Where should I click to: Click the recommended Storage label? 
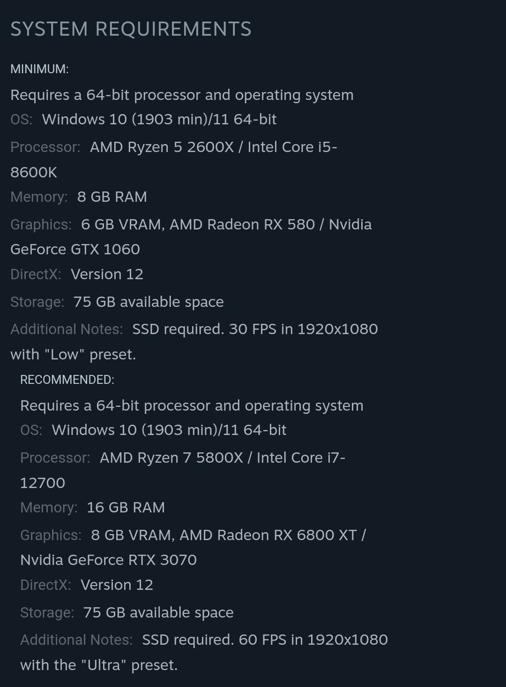point(47,612)
